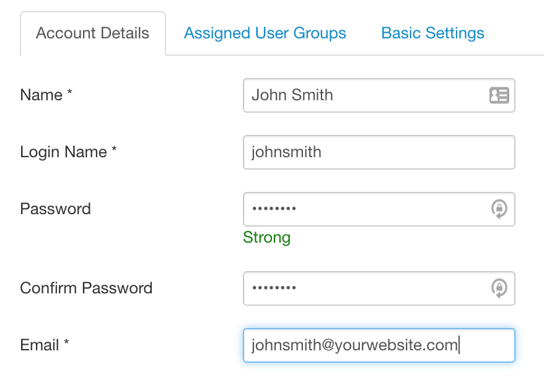Image resolution: width=544 pixels, height=385 pixels.
Task: Click the Login Name label text
Action: tap(63, 152)
